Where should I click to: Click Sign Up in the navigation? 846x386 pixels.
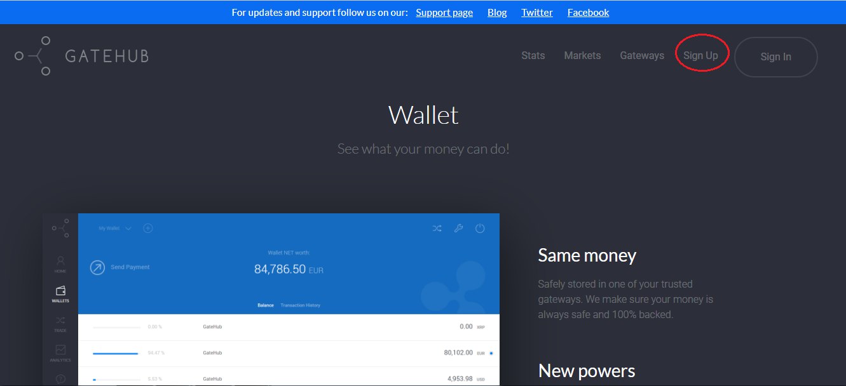[700, 56]
